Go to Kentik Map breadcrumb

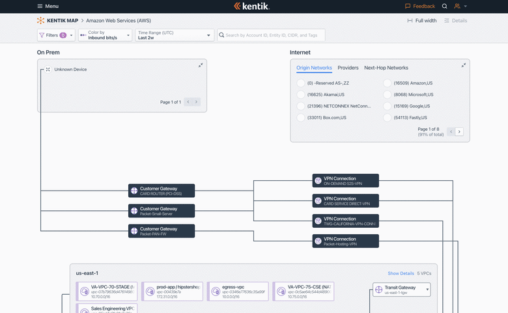63,20
